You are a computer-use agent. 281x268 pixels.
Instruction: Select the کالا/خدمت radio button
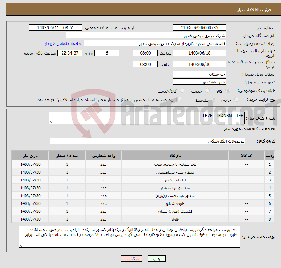[182, 91]
